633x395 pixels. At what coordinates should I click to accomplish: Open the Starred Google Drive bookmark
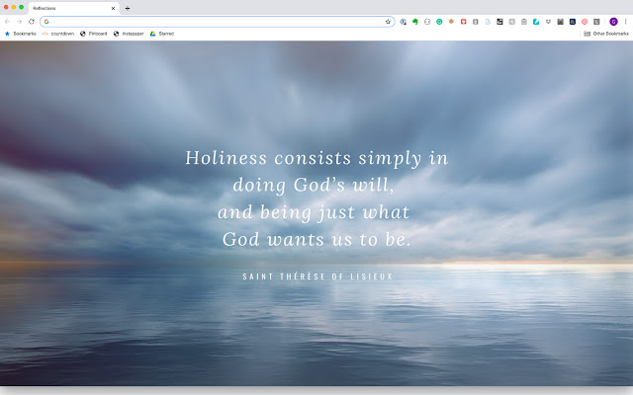click(x=162, y=34)
